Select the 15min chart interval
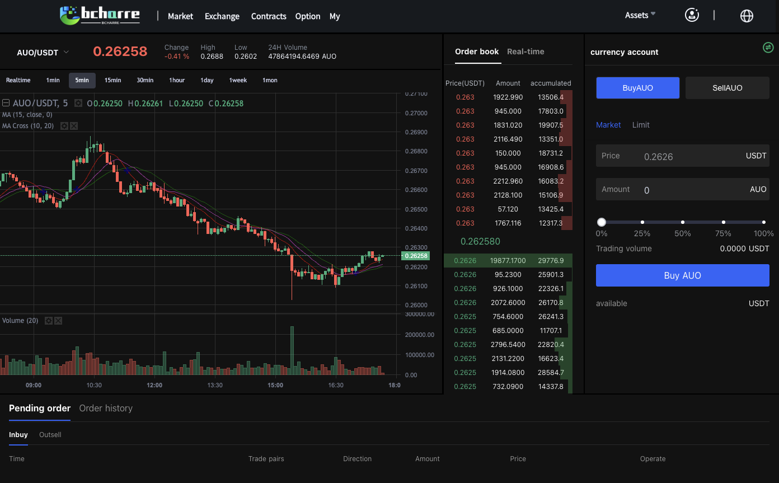The width and height of the screenshot is (779, 483). [x=112, y=80]
